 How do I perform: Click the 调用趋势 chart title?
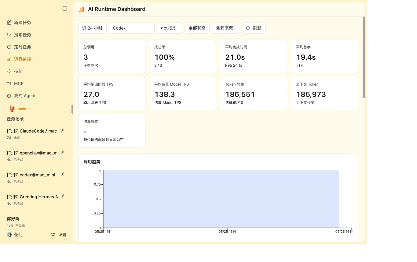pos(92,162)
